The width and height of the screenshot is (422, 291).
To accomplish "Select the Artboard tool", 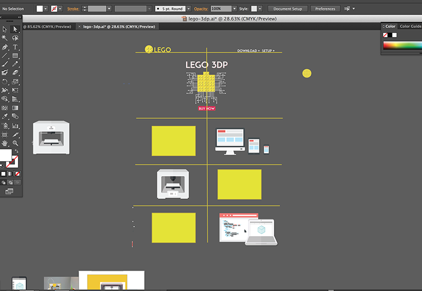I will click(x=5, y=135).
